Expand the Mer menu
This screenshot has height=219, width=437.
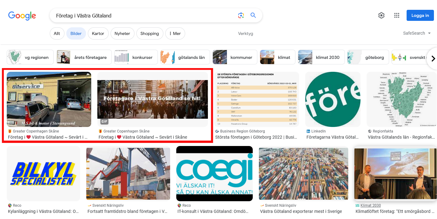[x=175, y=33]
